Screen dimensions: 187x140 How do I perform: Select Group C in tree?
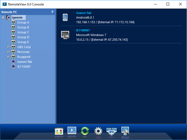pos(23,32)
